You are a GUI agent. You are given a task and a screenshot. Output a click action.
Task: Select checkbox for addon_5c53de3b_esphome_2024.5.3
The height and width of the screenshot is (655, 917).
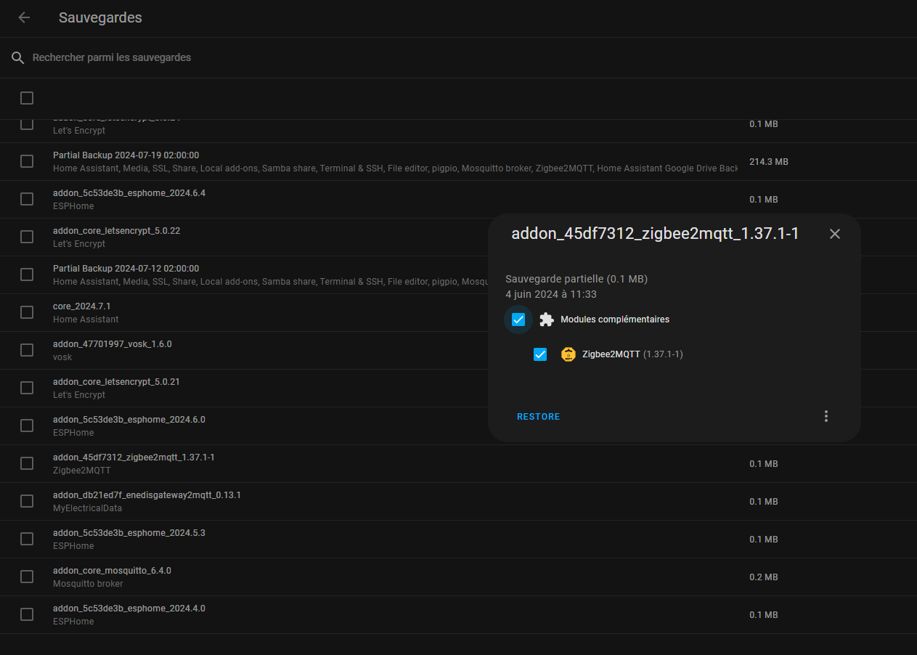tap(27, 539)
